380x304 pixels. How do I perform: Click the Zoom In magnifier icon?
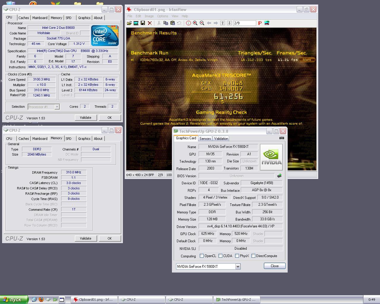tap(195, 23)
